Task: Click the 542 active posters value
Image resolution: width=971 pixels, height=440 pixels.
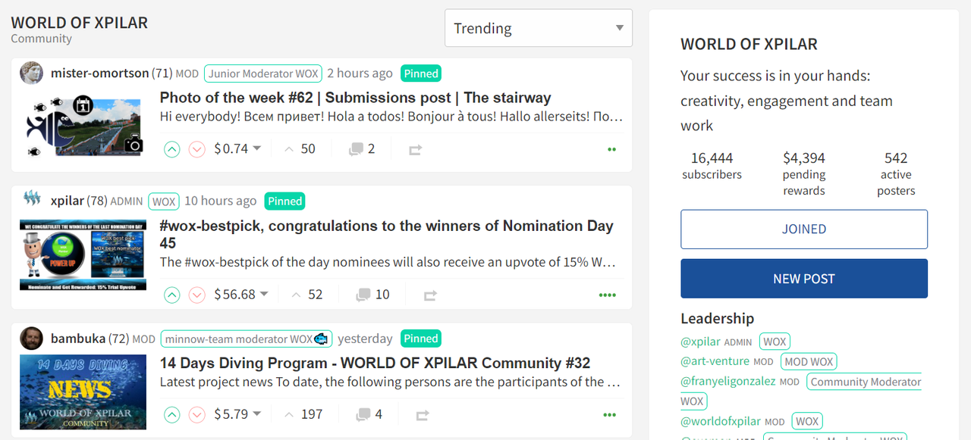Action: (x=896, y=158)
